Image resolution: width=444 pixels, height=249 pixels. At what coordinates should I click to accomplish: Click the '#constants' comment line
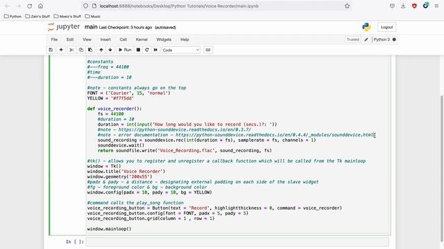tap(100, 62)
